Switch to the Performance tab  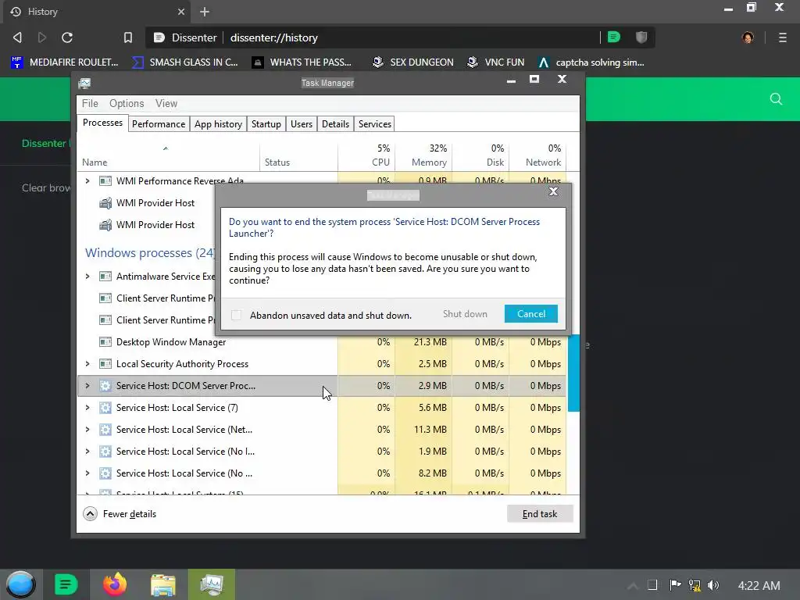(159, 124)
